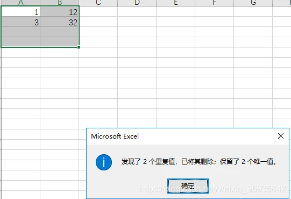This screenshot has height=199, width=291.
Task: Select empty cell B4
Action: tap(59, 42)
